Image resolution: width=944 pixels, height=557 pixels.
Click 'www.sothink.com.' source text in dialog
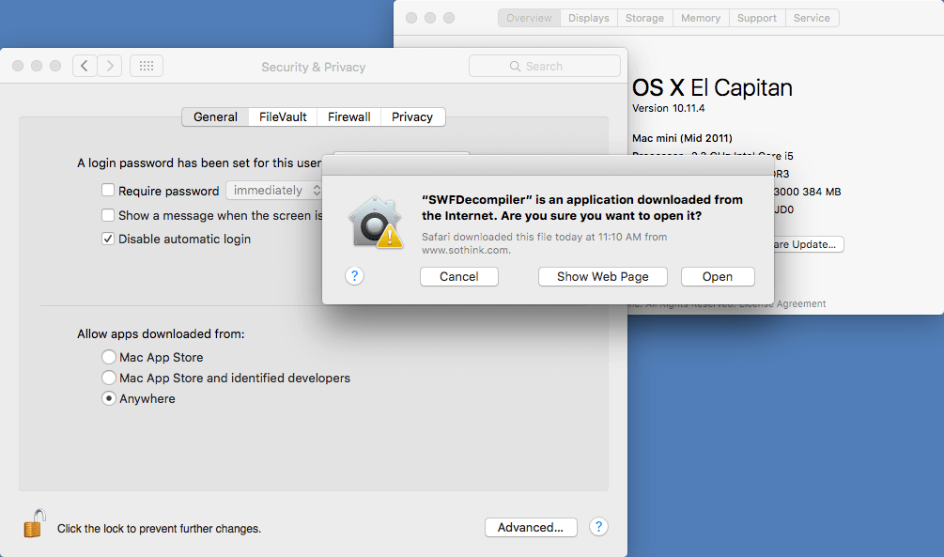pos(466,250)
